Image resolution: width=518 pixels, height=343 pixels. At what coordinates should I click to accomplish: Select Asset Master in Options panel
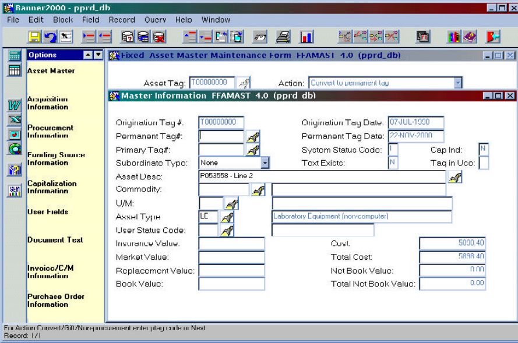click(51, 70)
